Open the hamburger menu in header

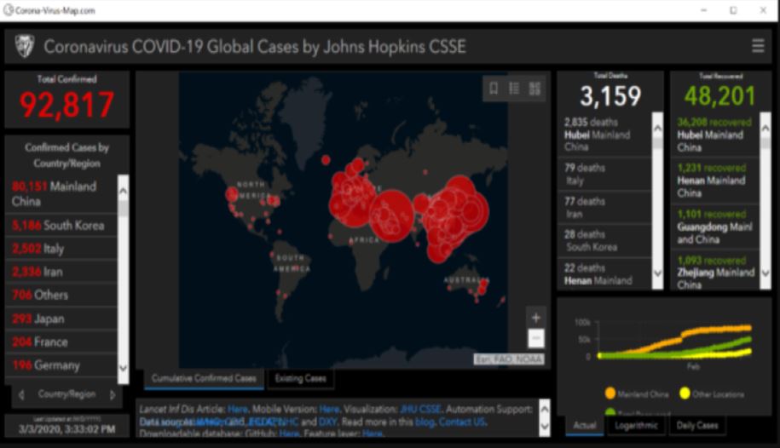[x=758, y=46]
